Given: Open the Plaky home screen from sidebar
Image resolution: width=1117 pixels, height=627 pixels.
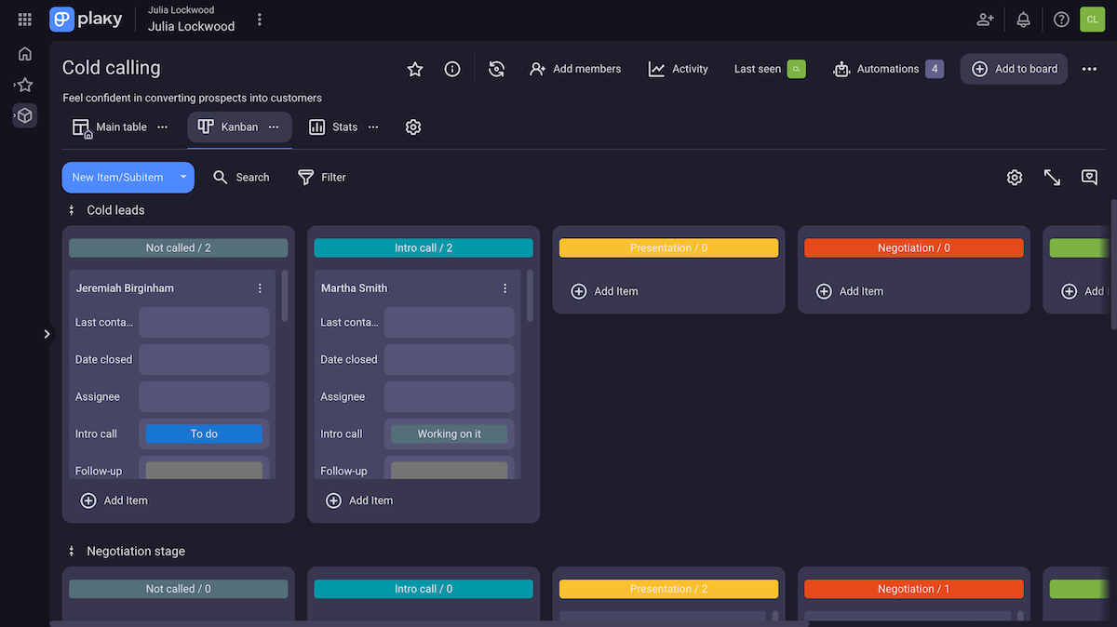Looking at the screenshot, I should pos(24,53).
